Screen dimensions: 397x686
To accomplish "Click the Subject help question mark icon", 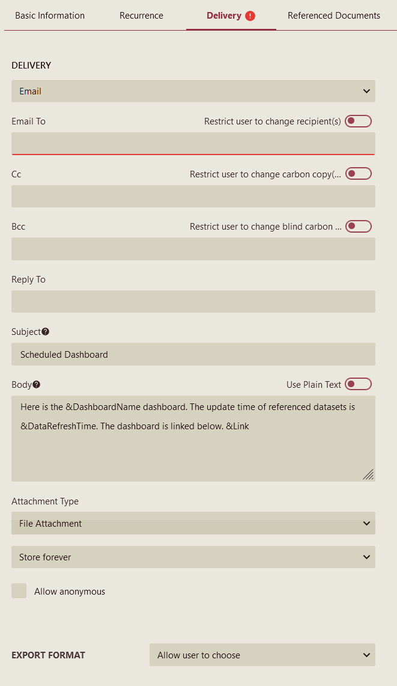I will click(x=46, y=331).
